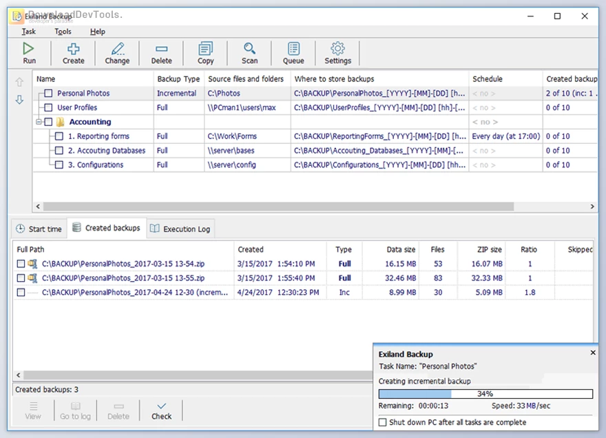Open the task Queue

click(x=293, y=53)
